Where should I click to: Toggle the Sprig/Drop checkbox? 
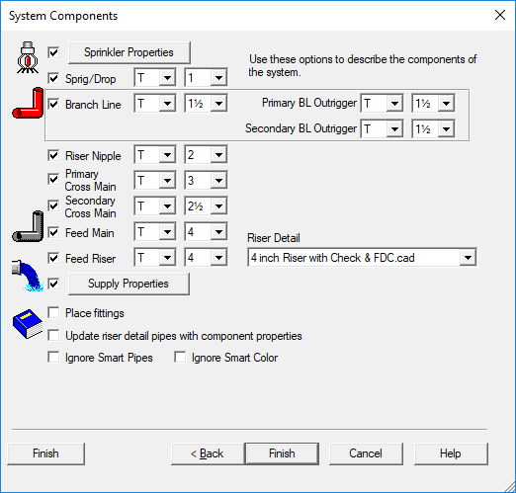click(x=53, y=78)
